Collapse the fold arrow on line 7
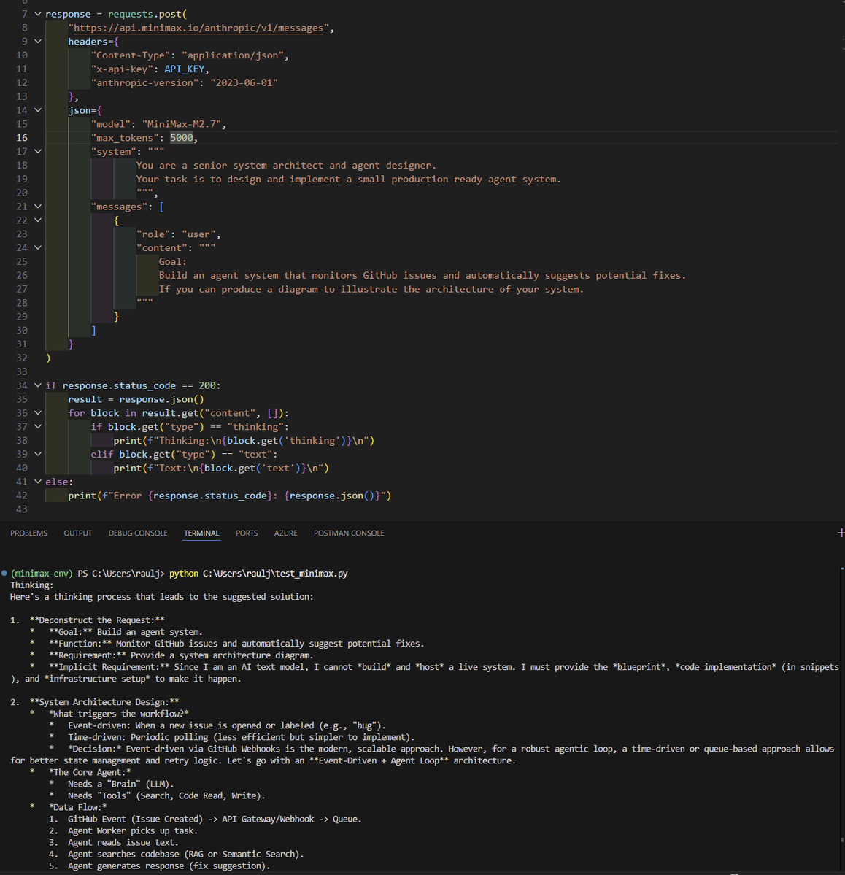Viewport: 845px width, 875px height. click(x=38, y=14)
